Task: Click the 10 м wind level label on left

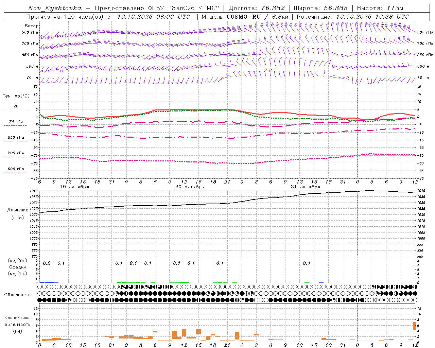Action: [x=33, y=77]
